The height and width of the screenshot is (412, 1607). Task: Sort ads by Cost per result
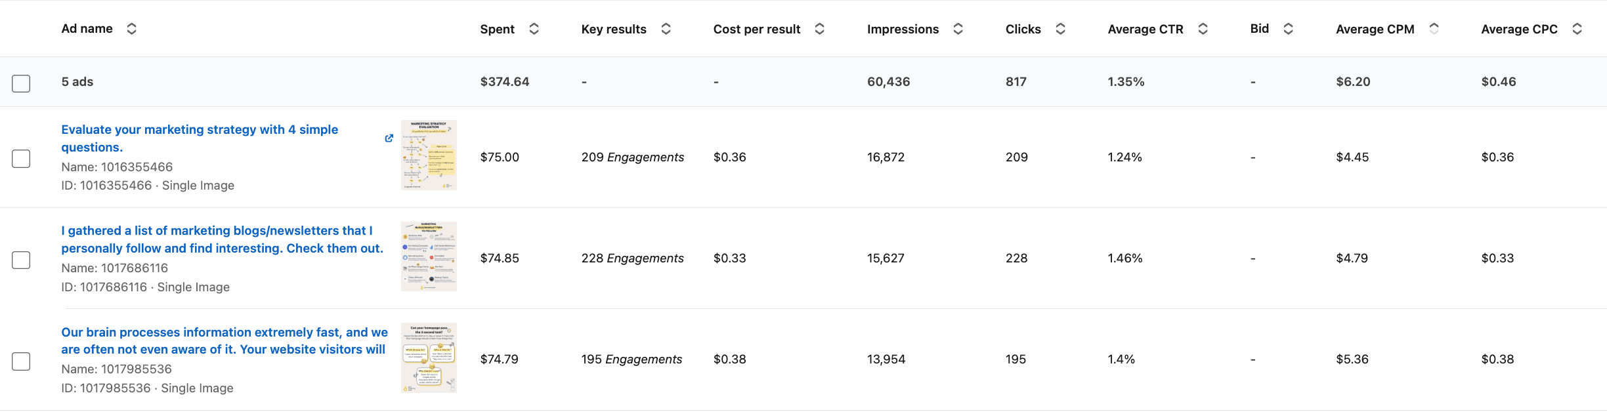(x=818, y=29)
